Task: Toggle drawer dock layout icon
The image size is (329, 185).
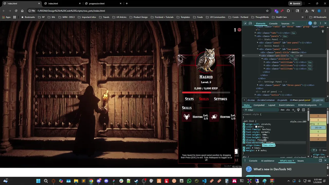Action: [x=320, y=161]
